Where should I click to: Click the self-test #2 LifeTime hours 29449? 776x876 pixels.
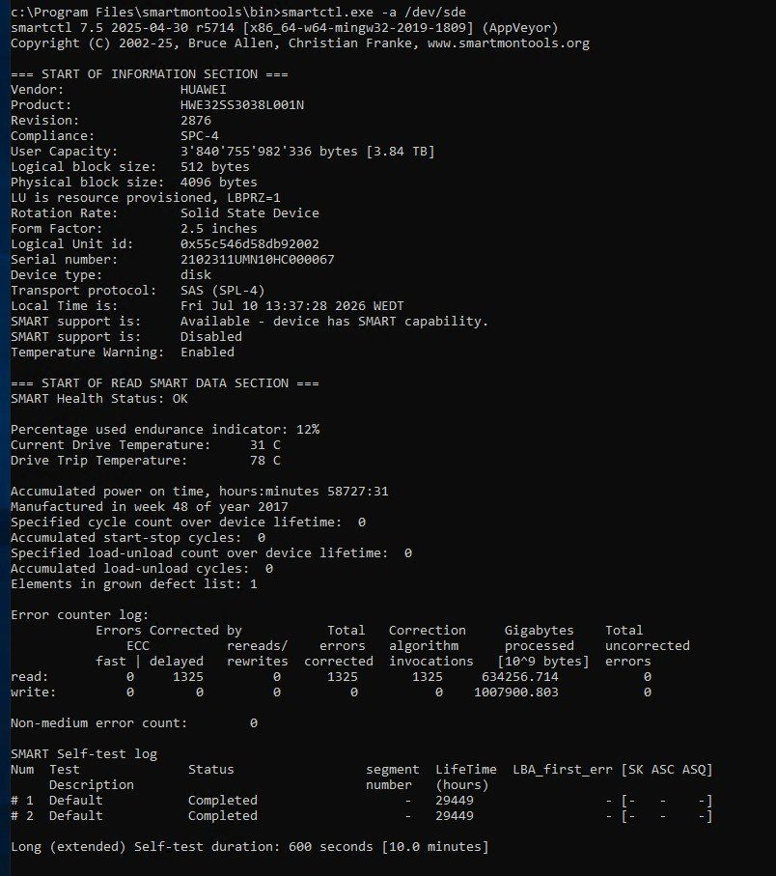455,816
